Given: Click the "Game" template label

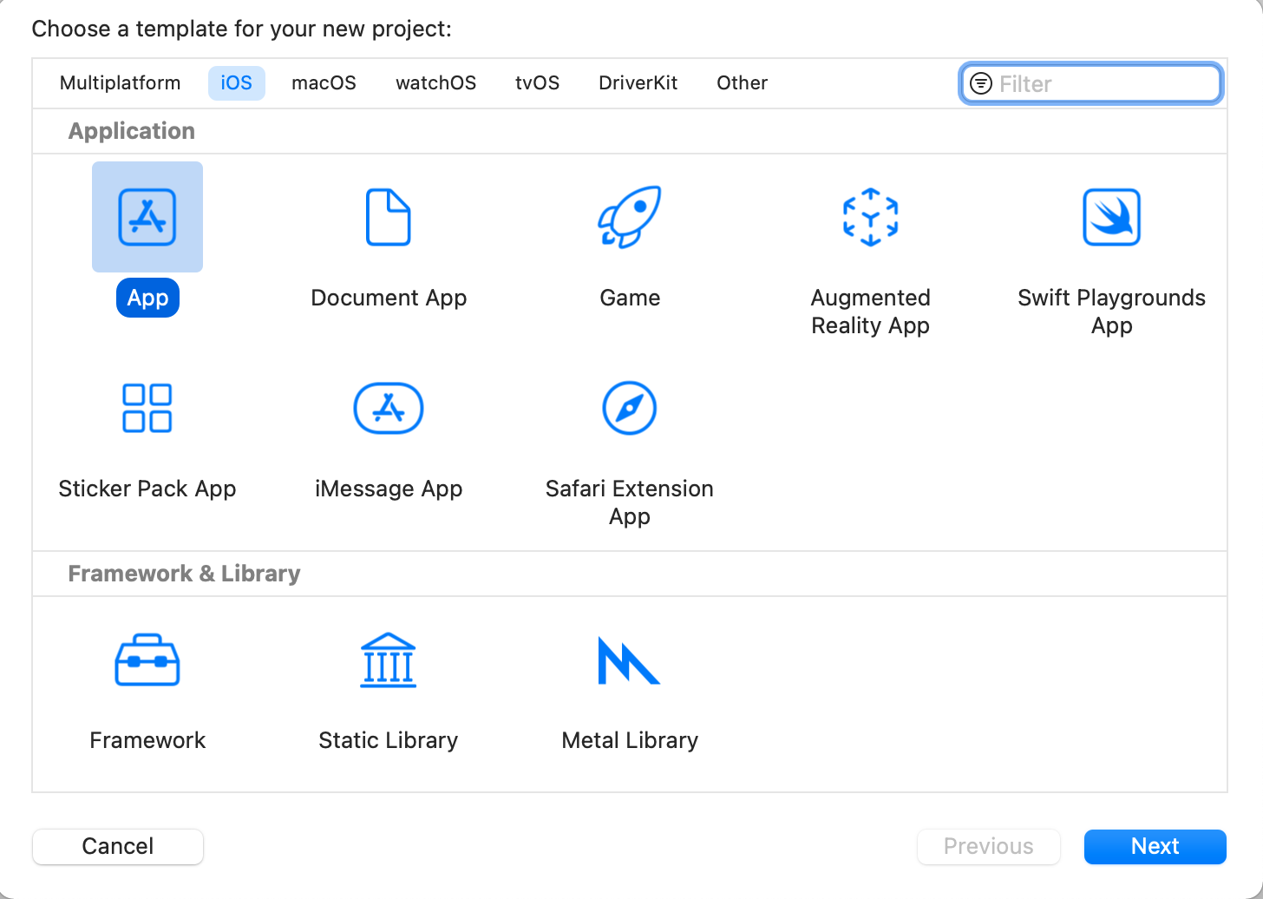Looking at the screenshot, I should [630, 298].
